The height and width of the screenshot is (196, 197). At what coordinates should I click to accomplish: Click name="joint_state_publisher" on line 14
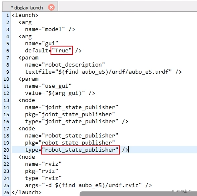(x=72, y=107)
